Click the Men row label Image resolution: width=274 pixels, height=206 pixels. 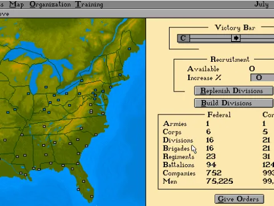[170, 181]
